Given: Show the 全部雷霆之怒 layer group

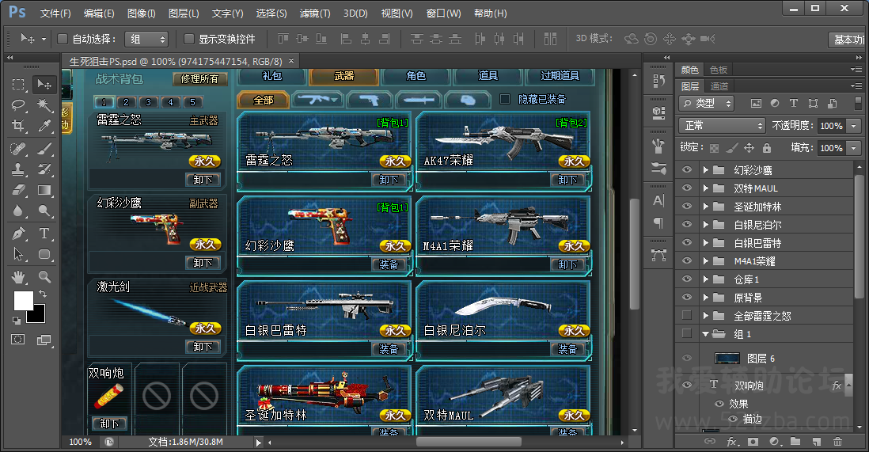Looking at the screenshot, I should [687, 316].
